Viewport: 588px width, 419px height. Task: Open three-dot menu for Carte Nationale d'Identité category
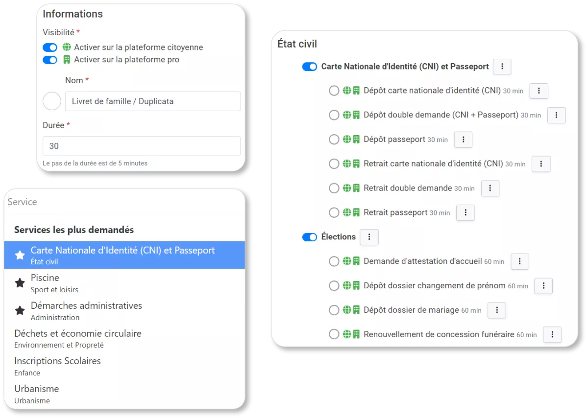[x=502, y=67]
